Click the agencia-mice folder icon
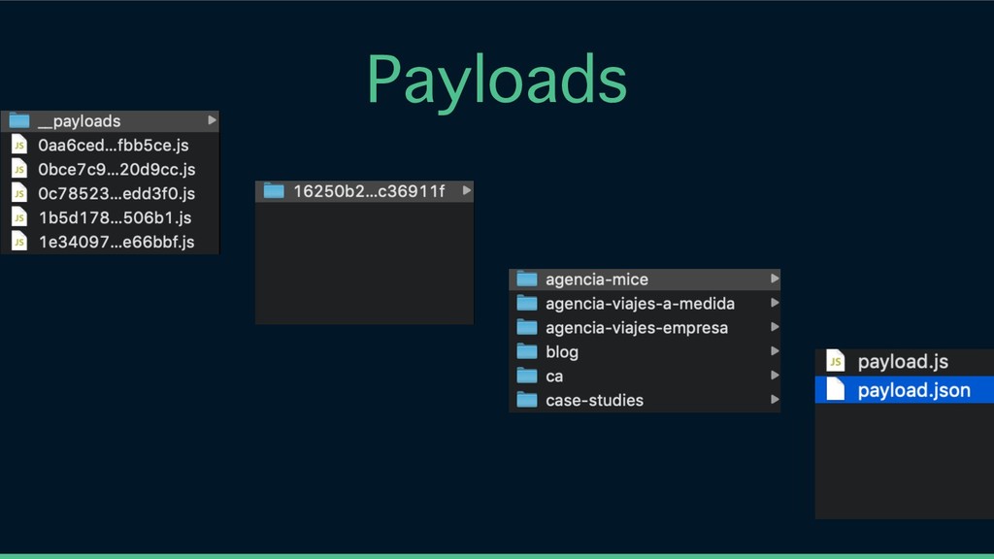 click(x=527, y=279)
